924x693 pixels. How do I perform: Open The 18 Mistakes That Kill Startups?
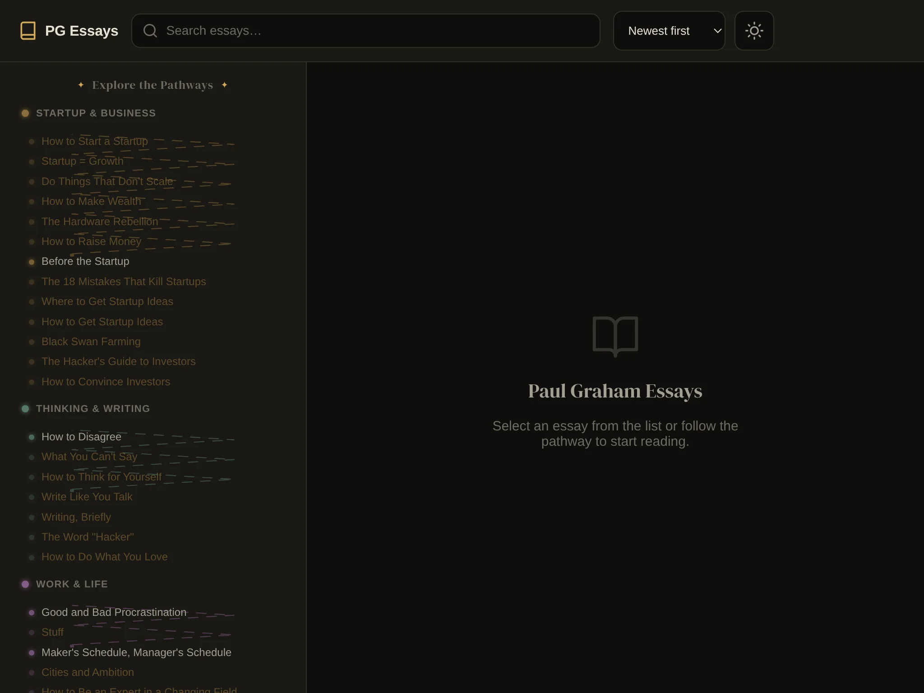click(124, 282)
